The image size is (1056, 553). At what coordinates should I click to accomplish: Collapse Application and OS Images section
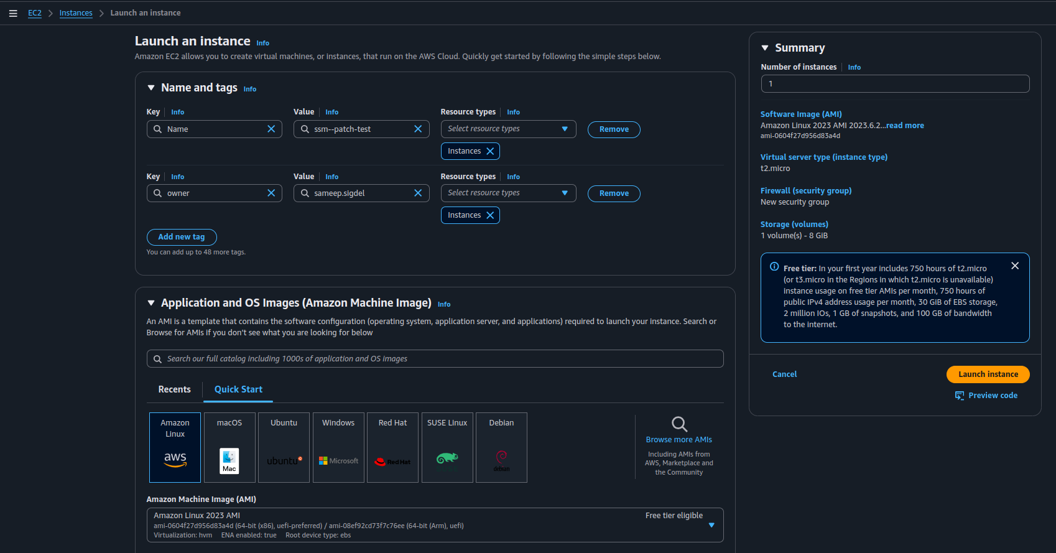pos(151,303)
